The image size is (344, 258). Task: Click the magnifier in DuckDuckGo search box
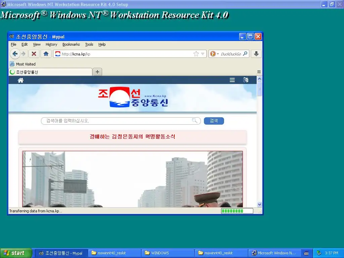pos(245,53)
